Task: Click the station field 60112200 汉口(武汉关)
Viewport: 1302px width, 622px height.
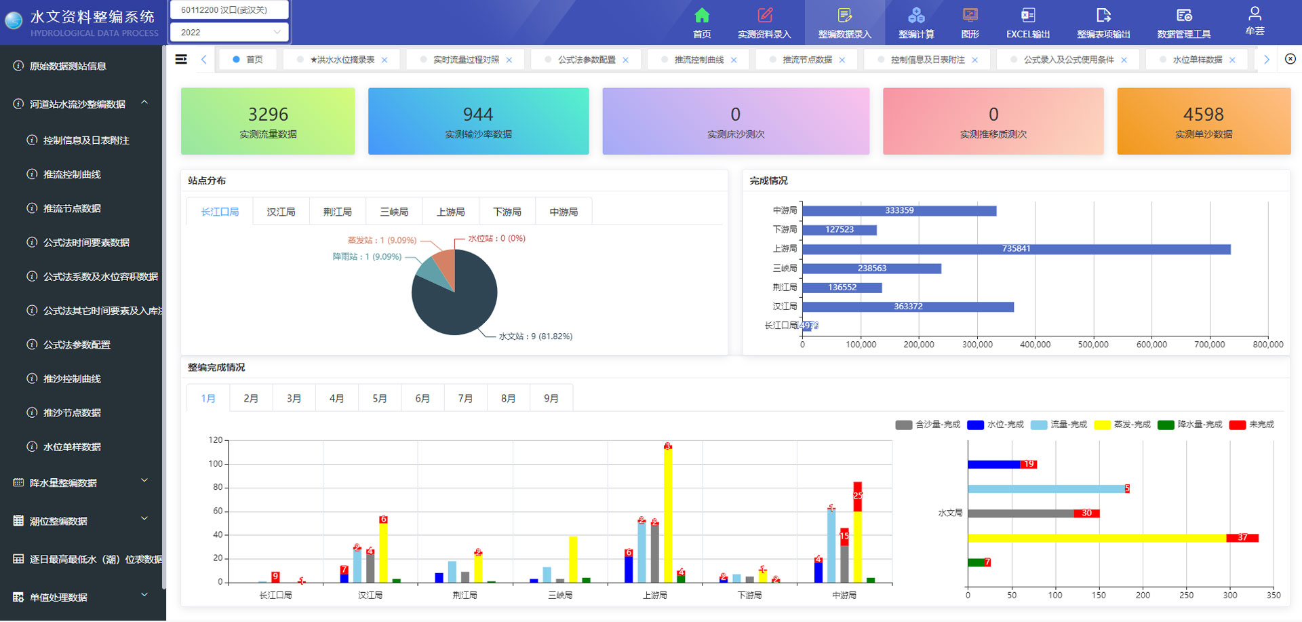Action: point(230,10)
